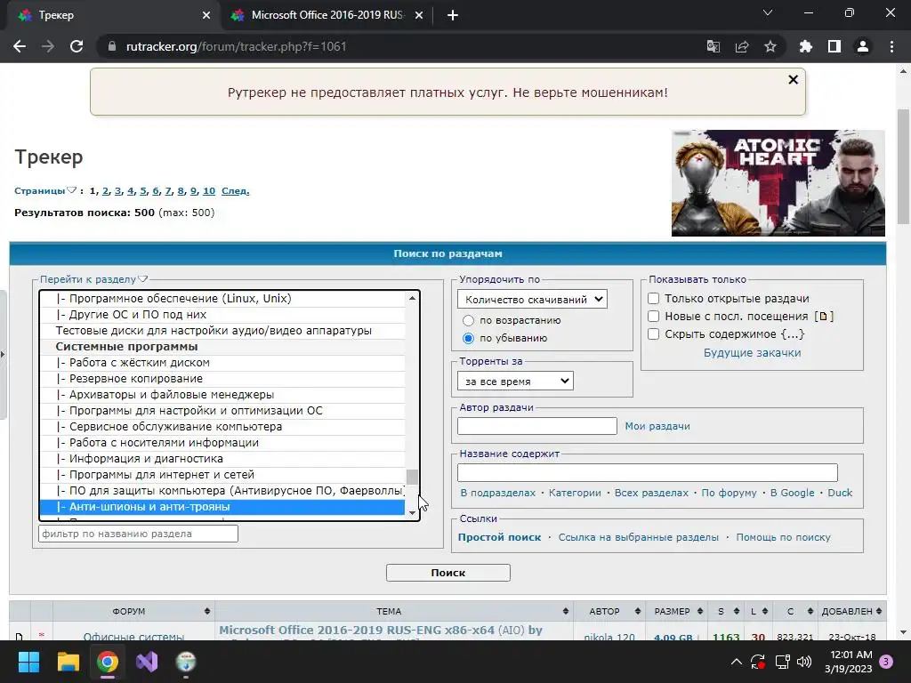911x683 pixels.
Task: Expand the Страницы pages menu
Action: click(45, 190)
